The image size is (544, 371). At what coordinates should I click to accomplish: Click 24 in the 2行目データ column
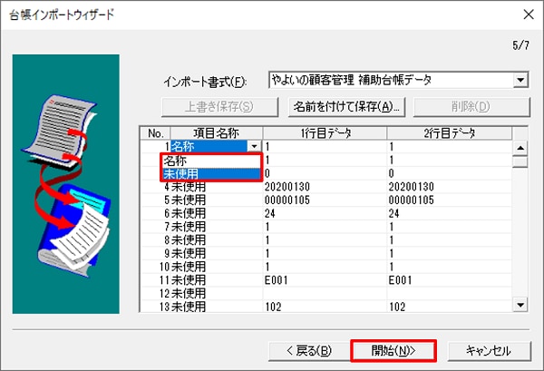tap(393, 213)
